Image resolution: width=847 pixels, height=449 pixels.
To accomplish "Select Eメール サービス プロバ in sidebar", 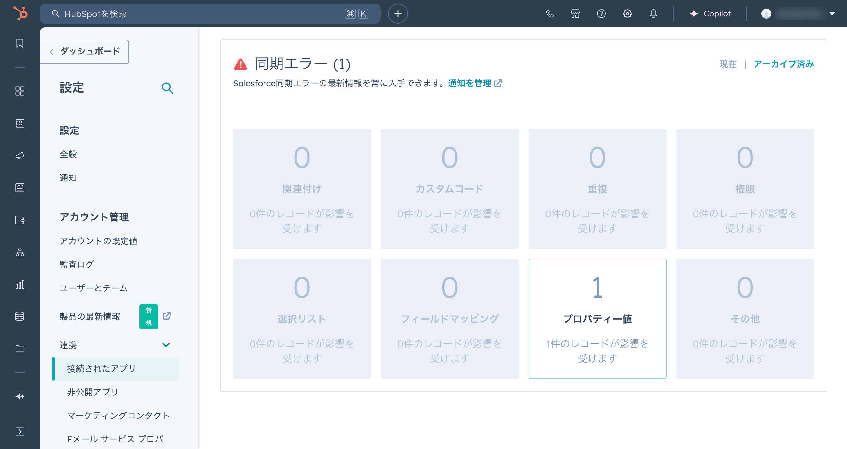I will coord(115,439).
